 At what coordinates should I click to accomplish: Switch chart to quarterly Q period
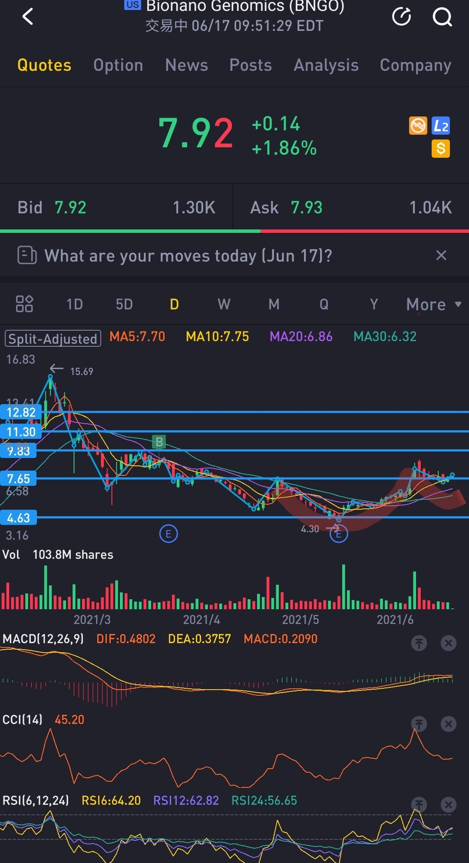click(x=324, y=304)
